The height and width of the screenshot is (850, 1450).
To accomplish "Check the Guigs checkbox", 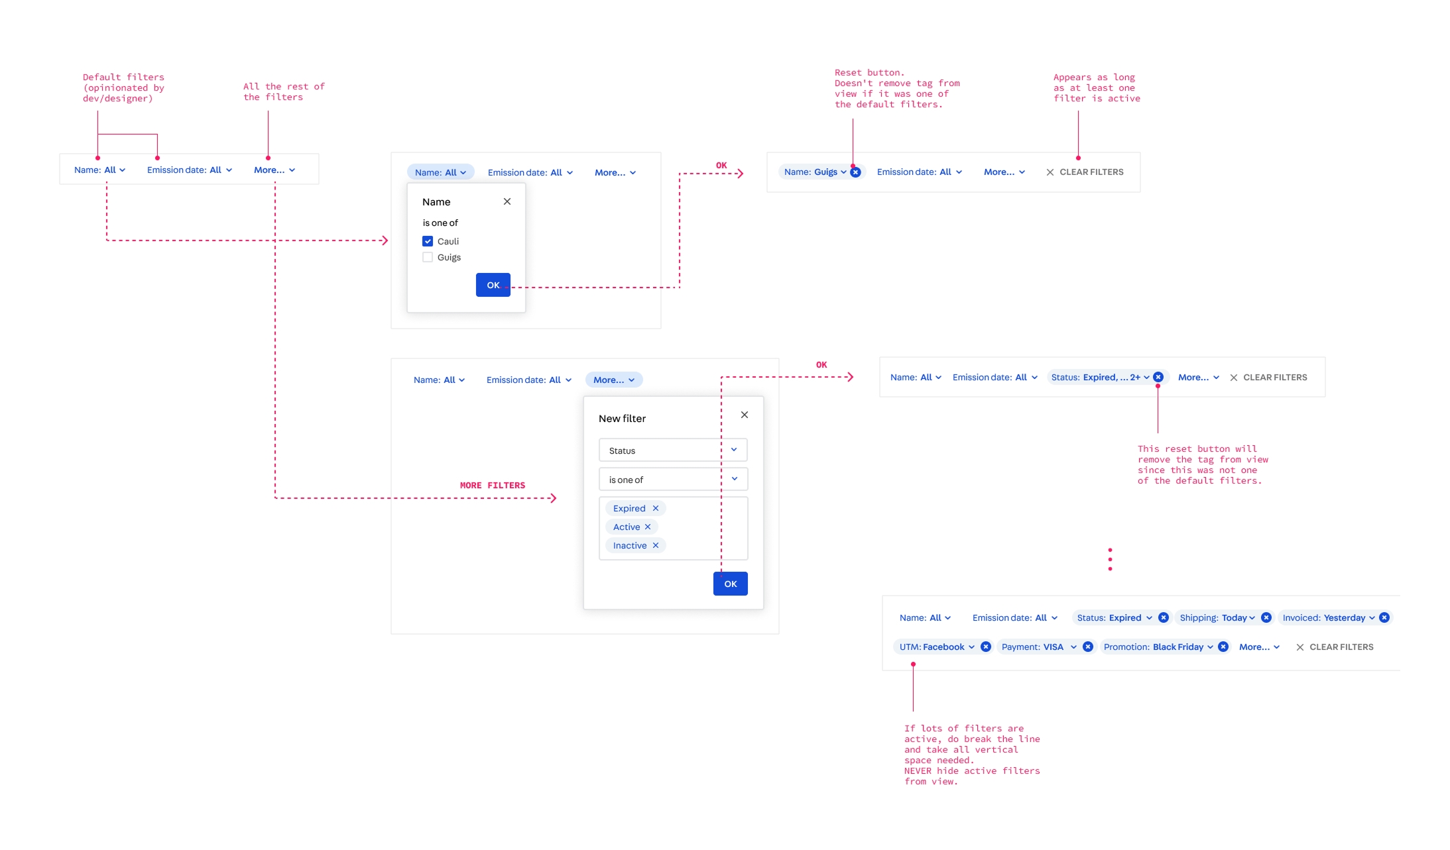I will coord(428,257).
